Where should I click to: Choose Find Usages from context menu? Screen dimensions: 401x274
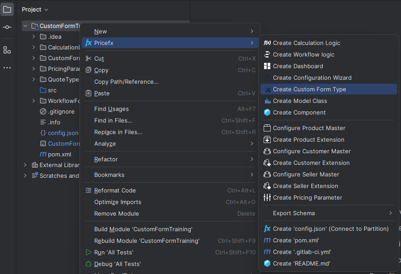pos(170,109)
